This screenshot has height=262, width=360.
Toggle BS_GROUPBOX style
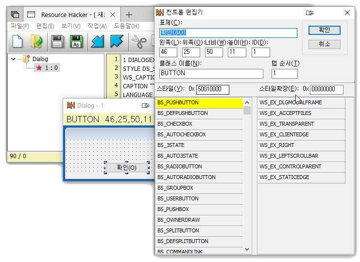tap(199, 188)
